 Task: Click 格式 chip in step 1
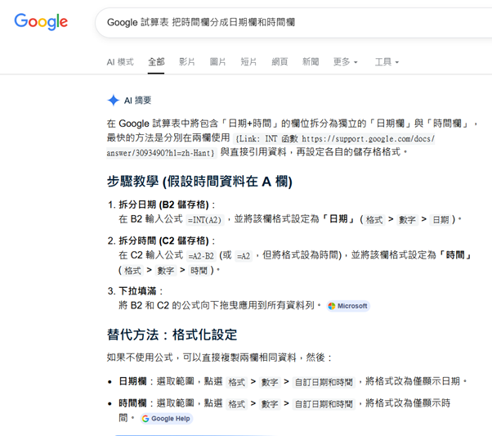[x=374, y=220]
